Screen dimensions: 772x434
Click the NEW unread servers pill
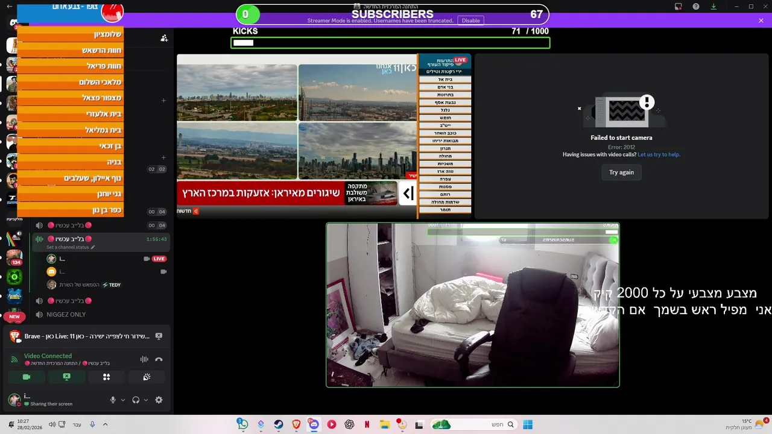[14, 316]
